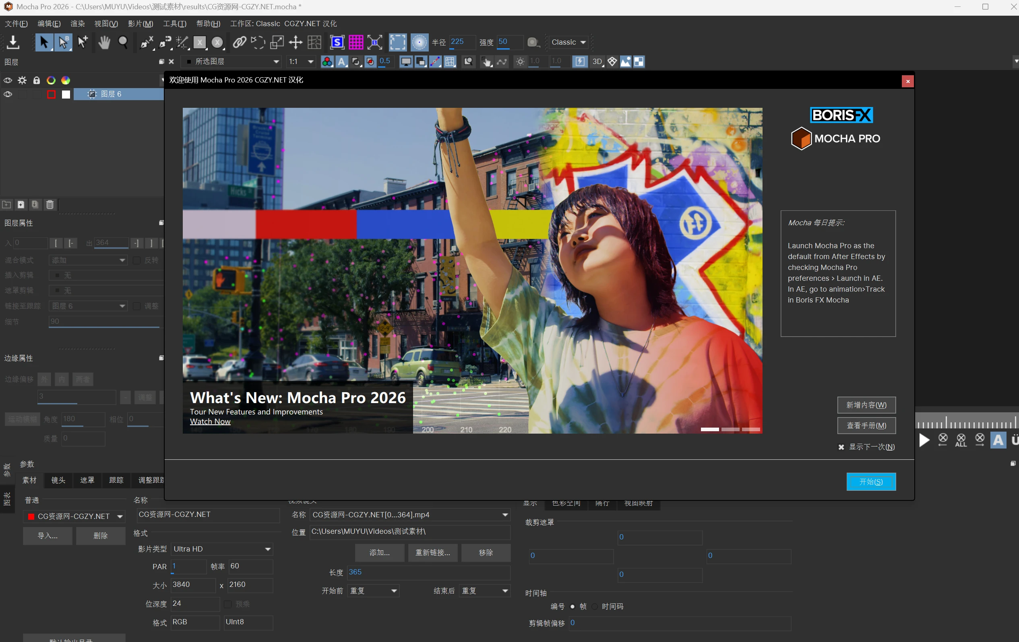Viewport: 1019px width, 642px height.
Task: Switch to the 跟踪 tab
Action: tap(116, 480)
